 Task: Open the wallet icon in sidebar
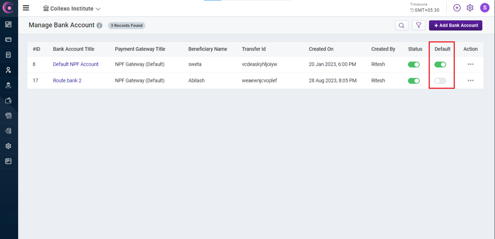click(x=8, y=101)
